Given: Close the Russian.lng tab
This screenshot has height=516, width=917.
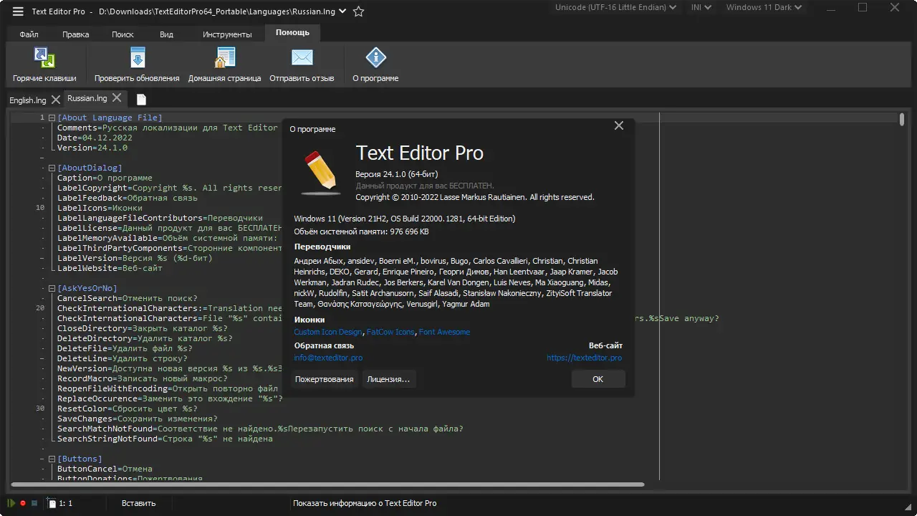Looking at the screenshot, I should point(117,97).
